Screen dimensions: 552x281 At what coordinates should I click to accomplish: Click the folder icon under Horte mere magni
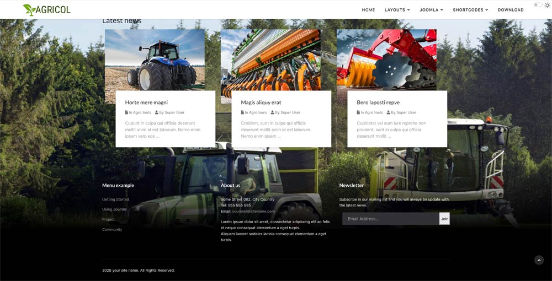coord(127,112)
